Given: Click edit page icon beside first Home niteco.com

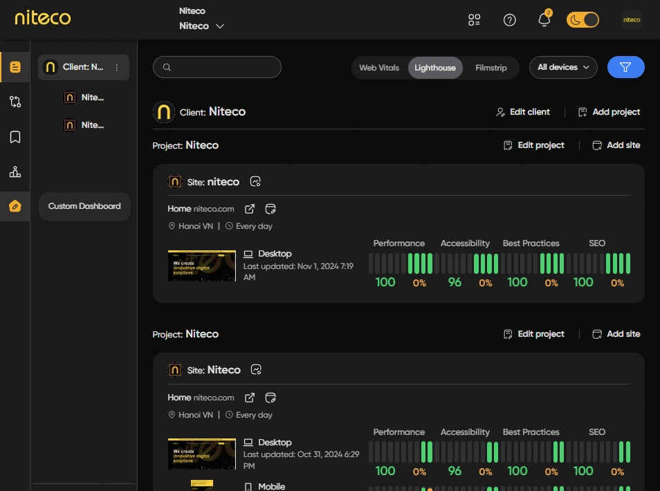Looking at the screenshot, I should click(x=271, y=209).
